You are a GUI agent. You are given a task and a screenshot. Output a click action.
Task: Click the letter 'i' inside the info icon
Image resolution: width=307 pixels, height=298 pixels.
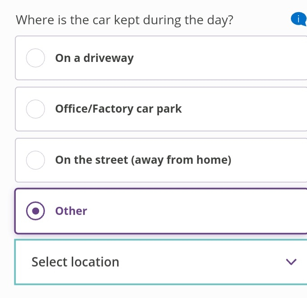(298, 19)
